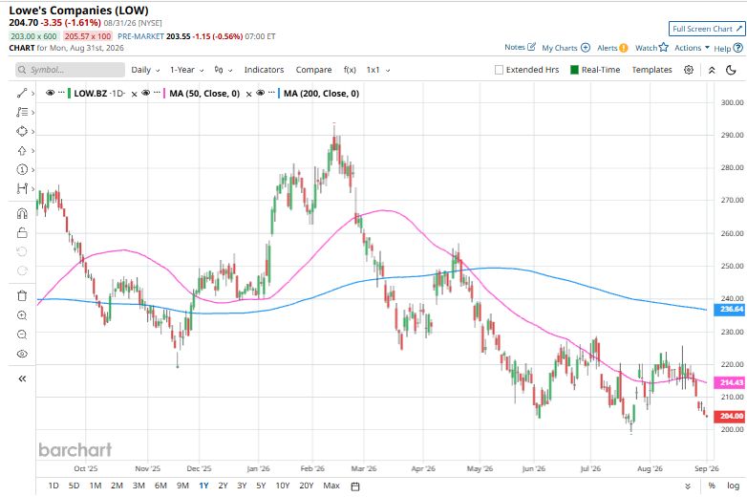Viewport: 747px width, 497px height.
Task: Hide the MA (50, Close, 0) indicator
Action: pyautogui.click(x=146, y=93)
